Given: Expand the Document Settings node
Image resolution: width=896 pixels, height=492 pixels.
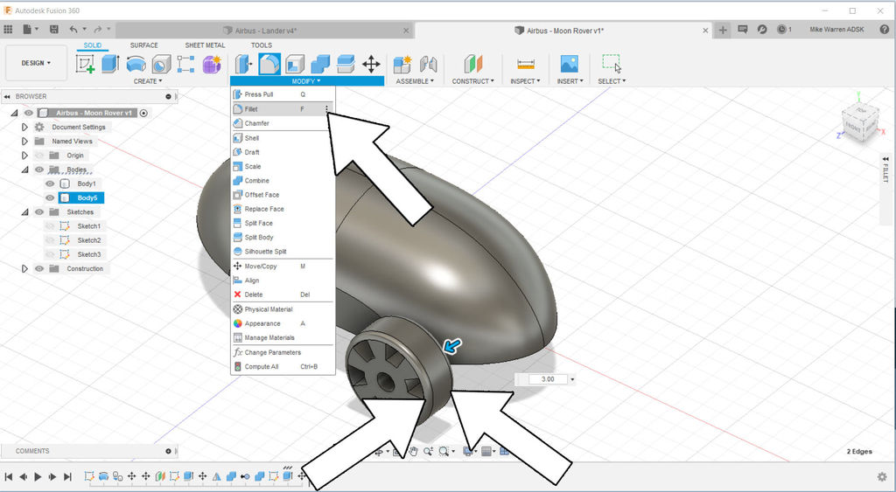Looking at the screenshot, I should point(24,127).
